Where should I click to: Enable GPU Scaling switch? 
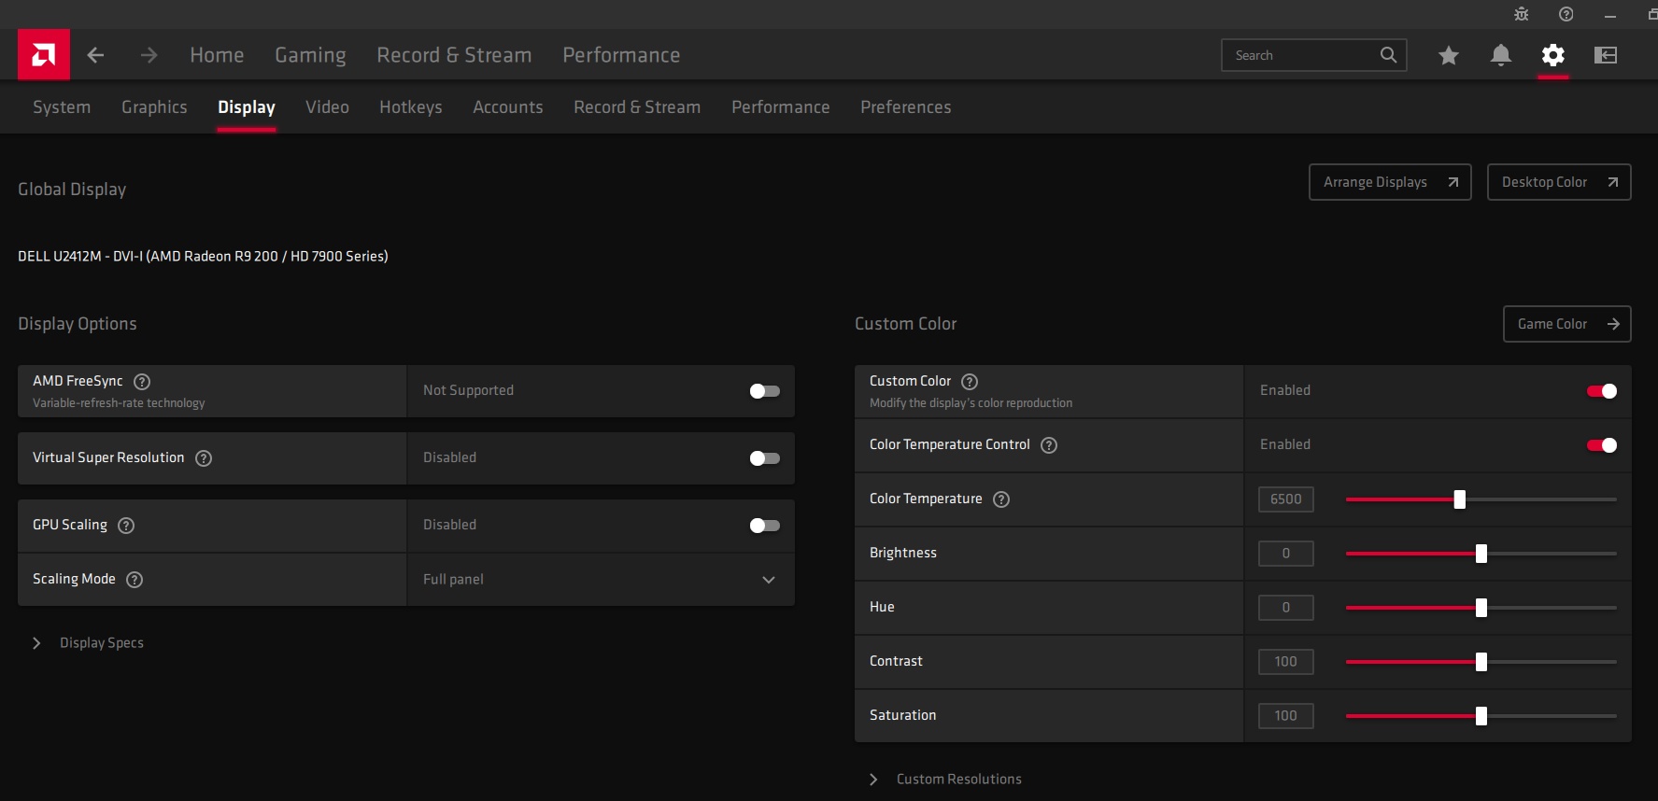[x=764, y=526]
